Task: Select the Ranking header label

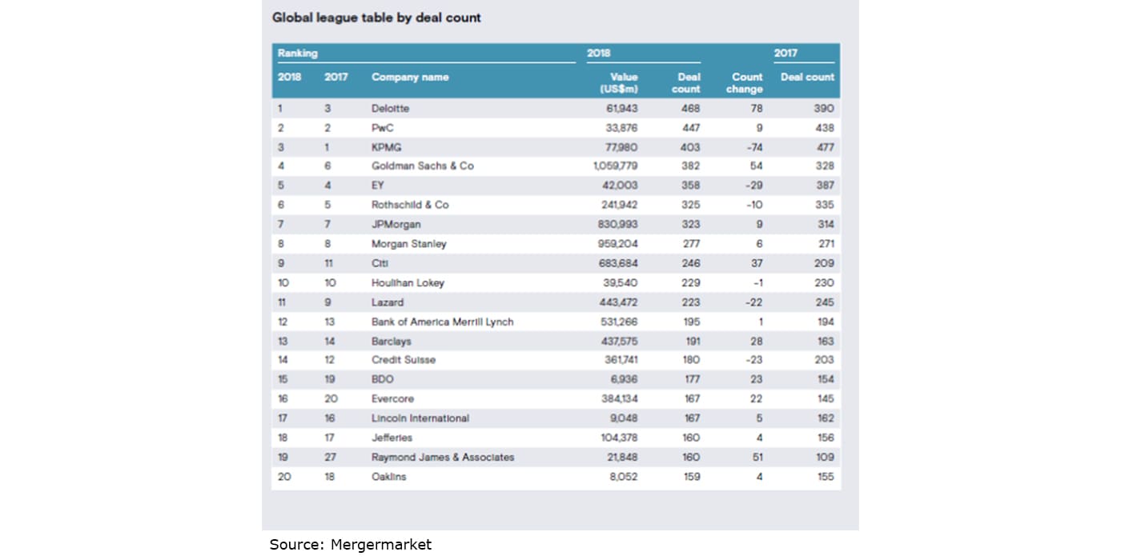Action: tap(298, 54)
